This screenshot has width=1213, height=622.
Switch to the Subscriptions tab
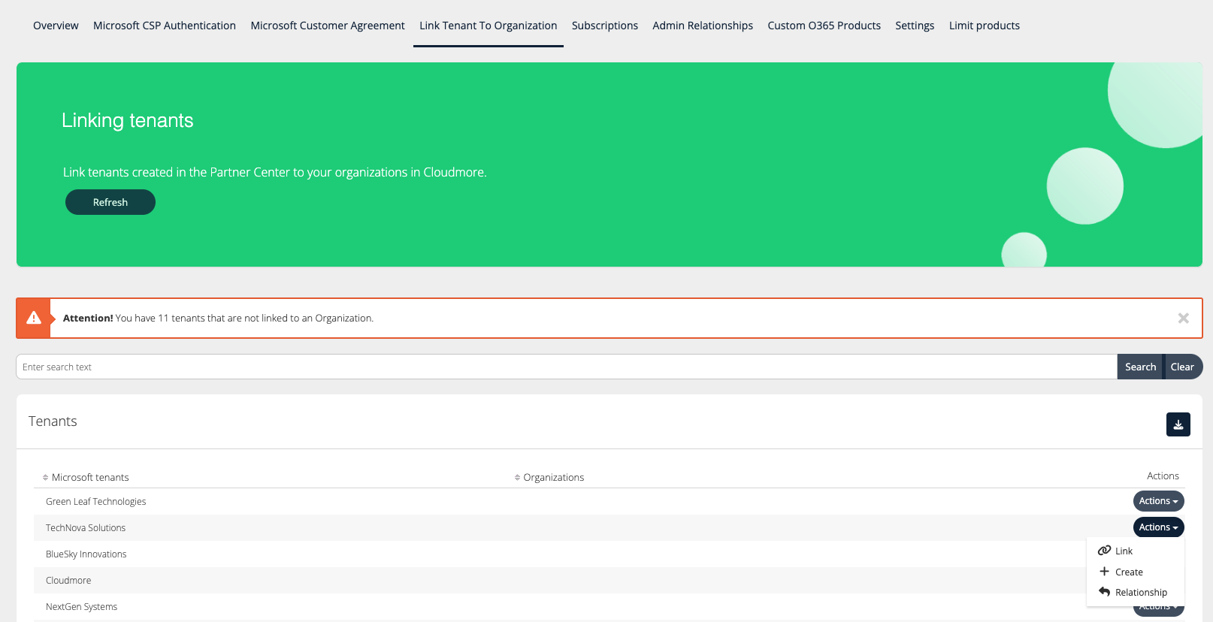[x=604, y=26]
